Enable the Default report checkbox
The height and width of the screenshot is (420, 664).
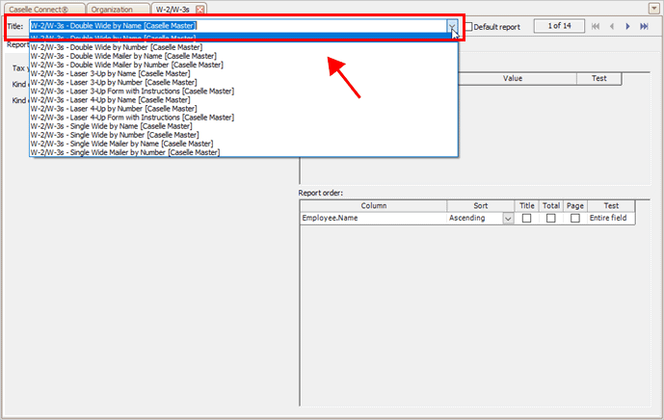pyautogui.click(x=468, y=27)
